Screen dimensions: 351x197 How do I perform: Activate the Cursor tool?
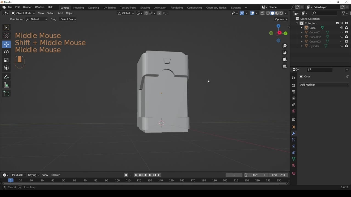(x=6, y=36)
